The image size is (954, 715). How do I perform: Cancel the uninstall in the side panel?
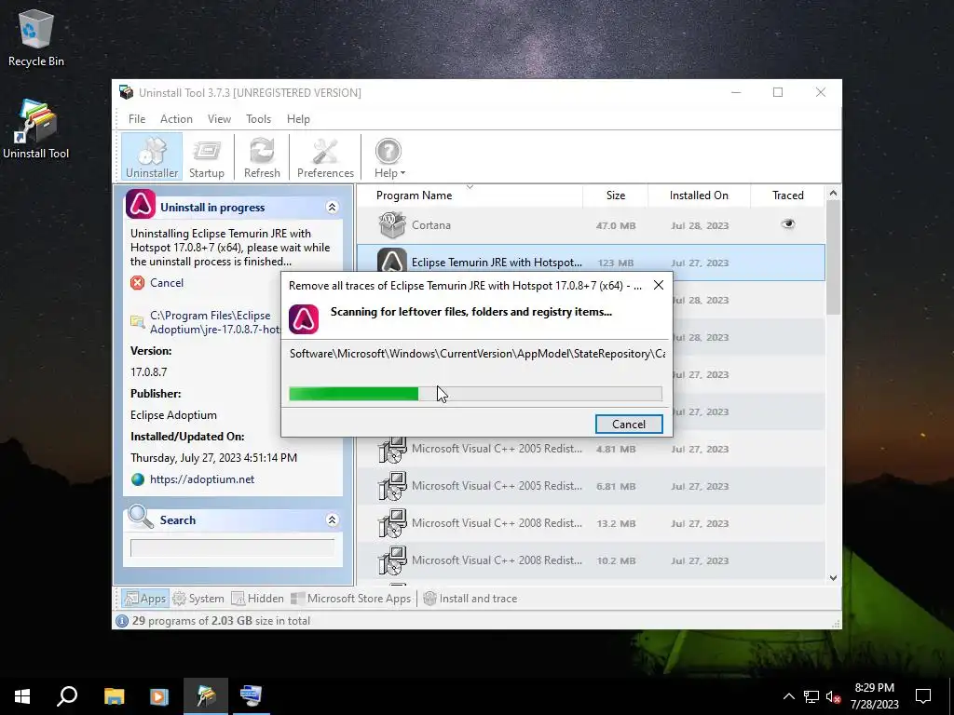[166, 283]
